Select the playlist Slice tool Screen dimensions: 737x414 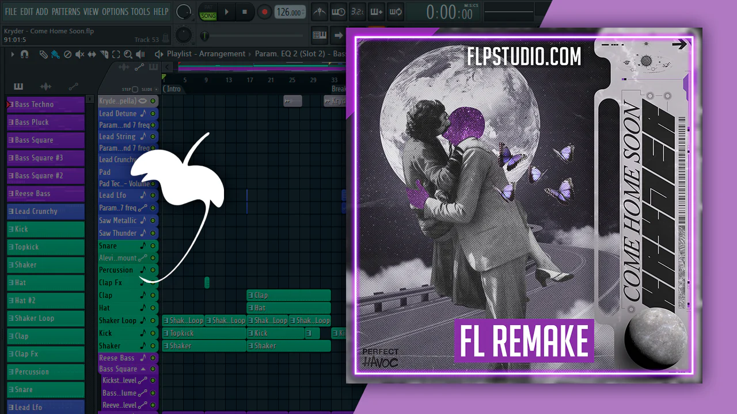pos(104,54)
